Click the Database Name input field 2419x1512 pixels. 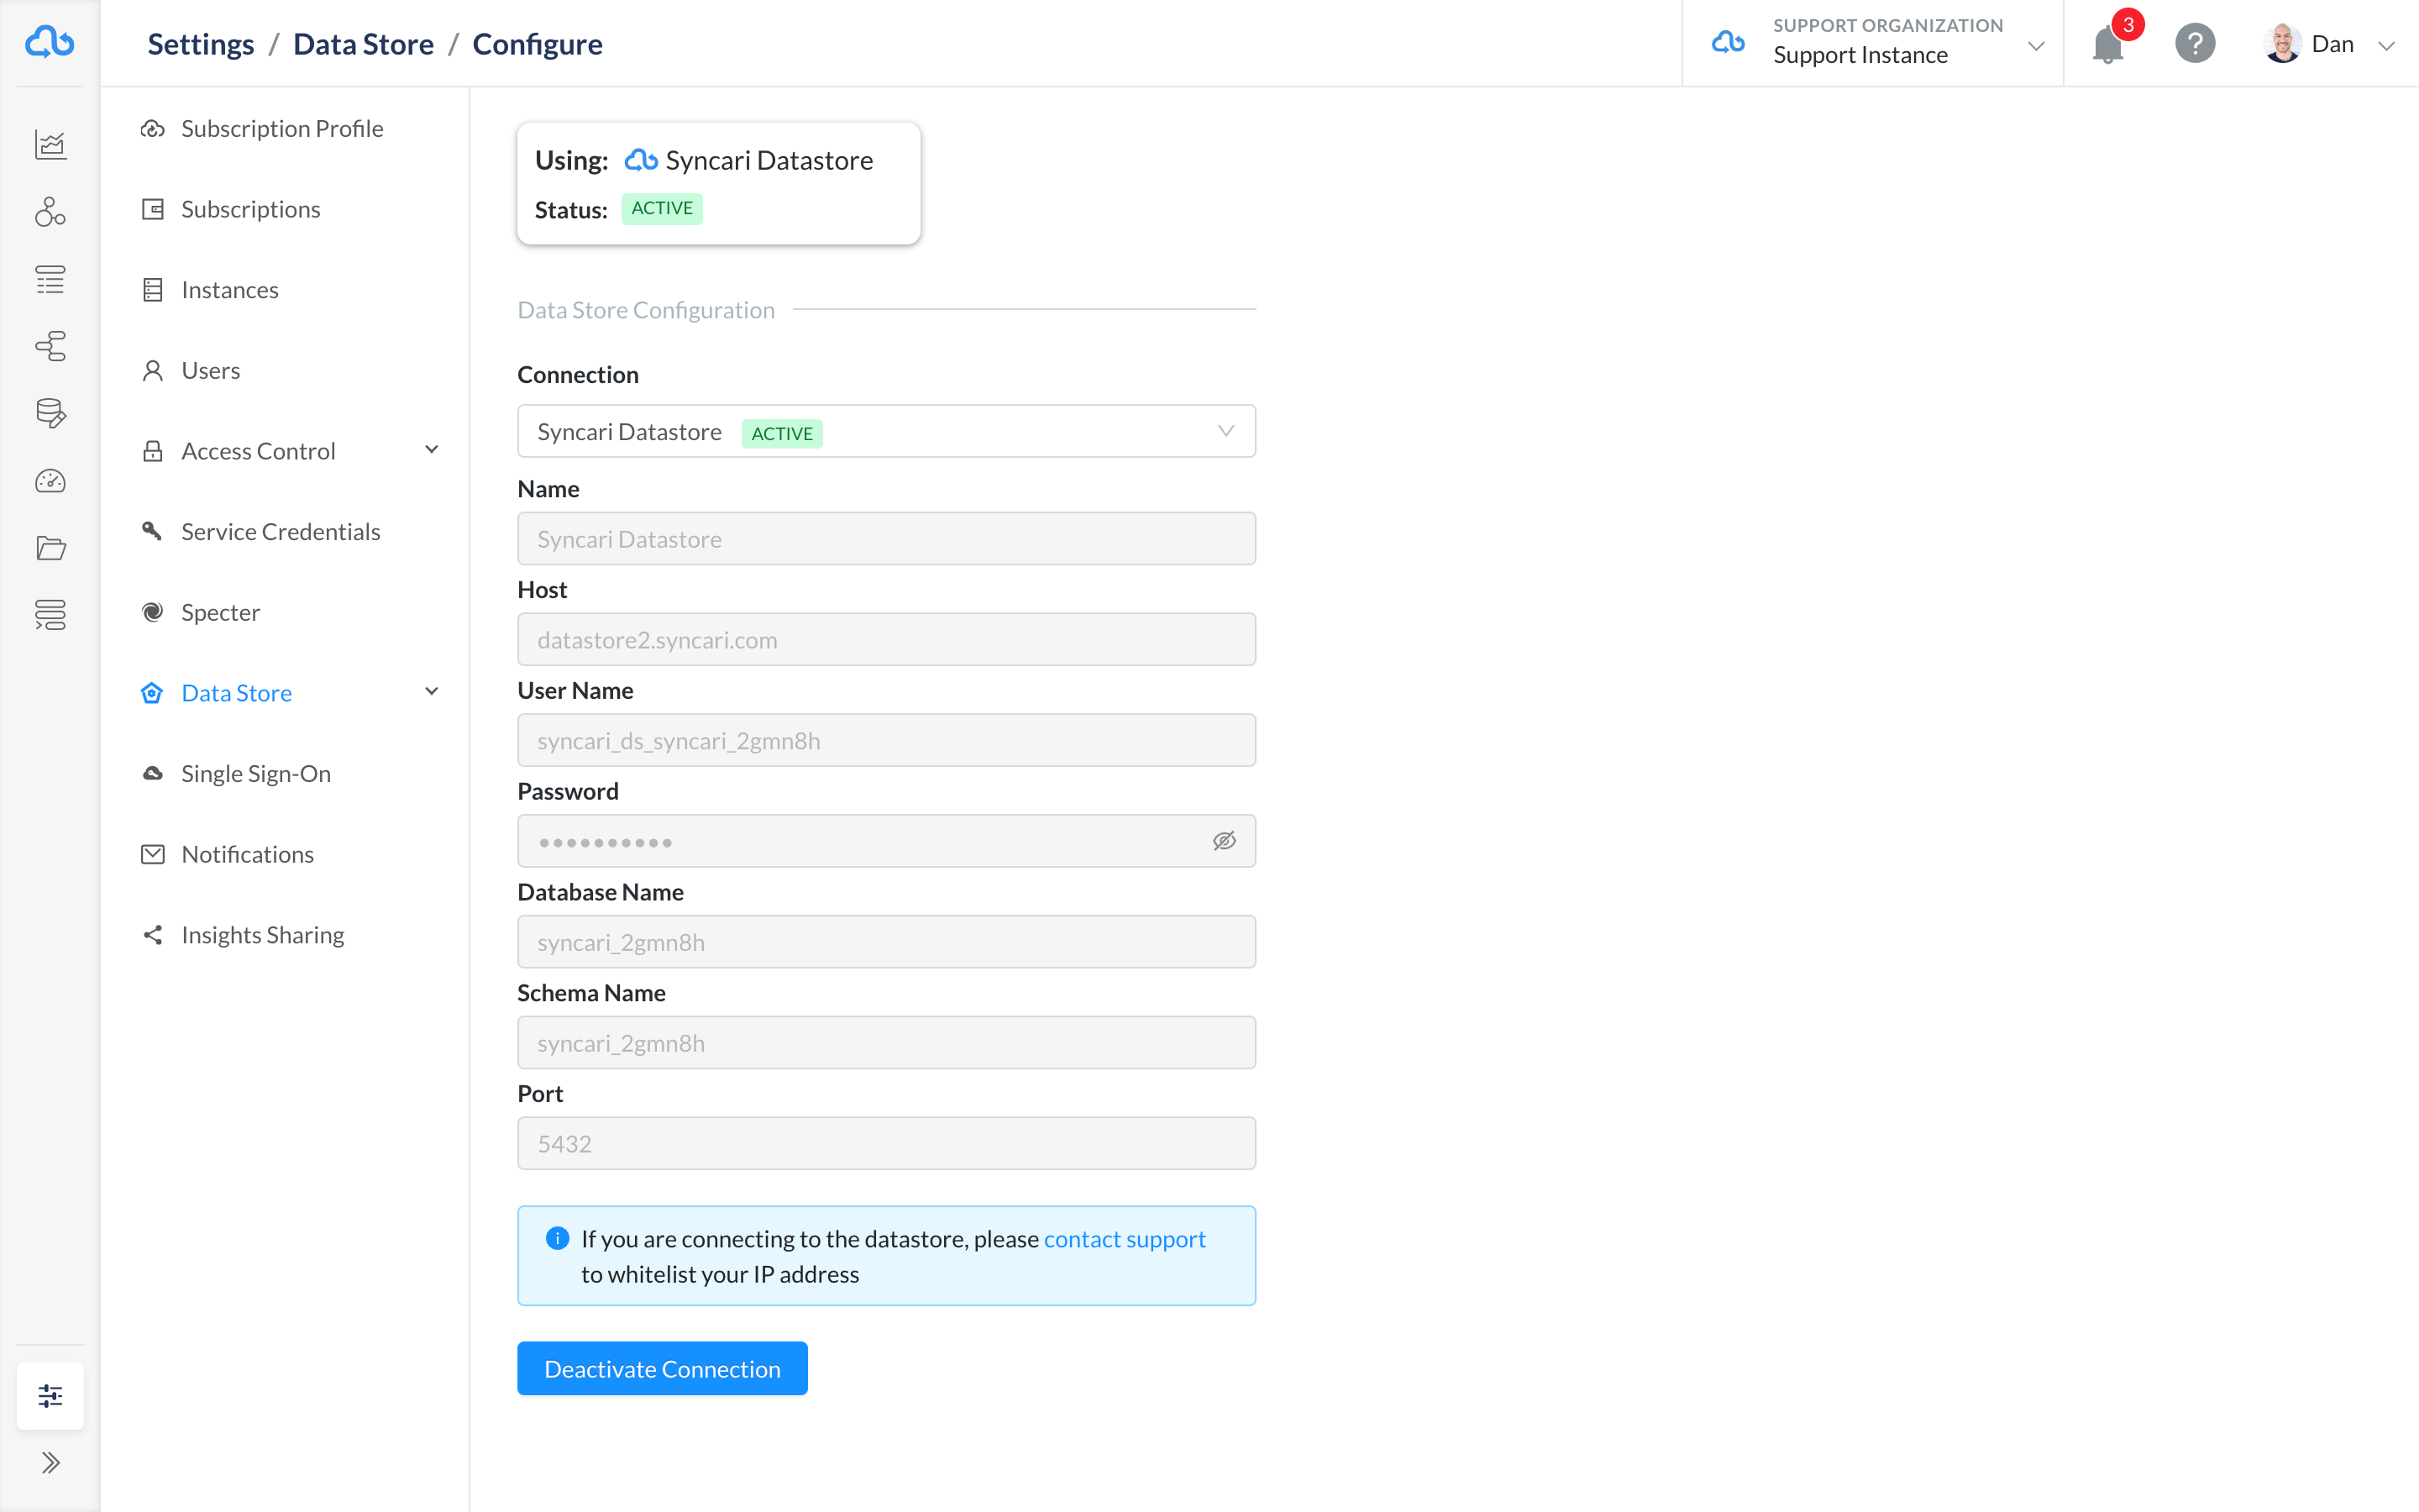(x=887, y=942)
